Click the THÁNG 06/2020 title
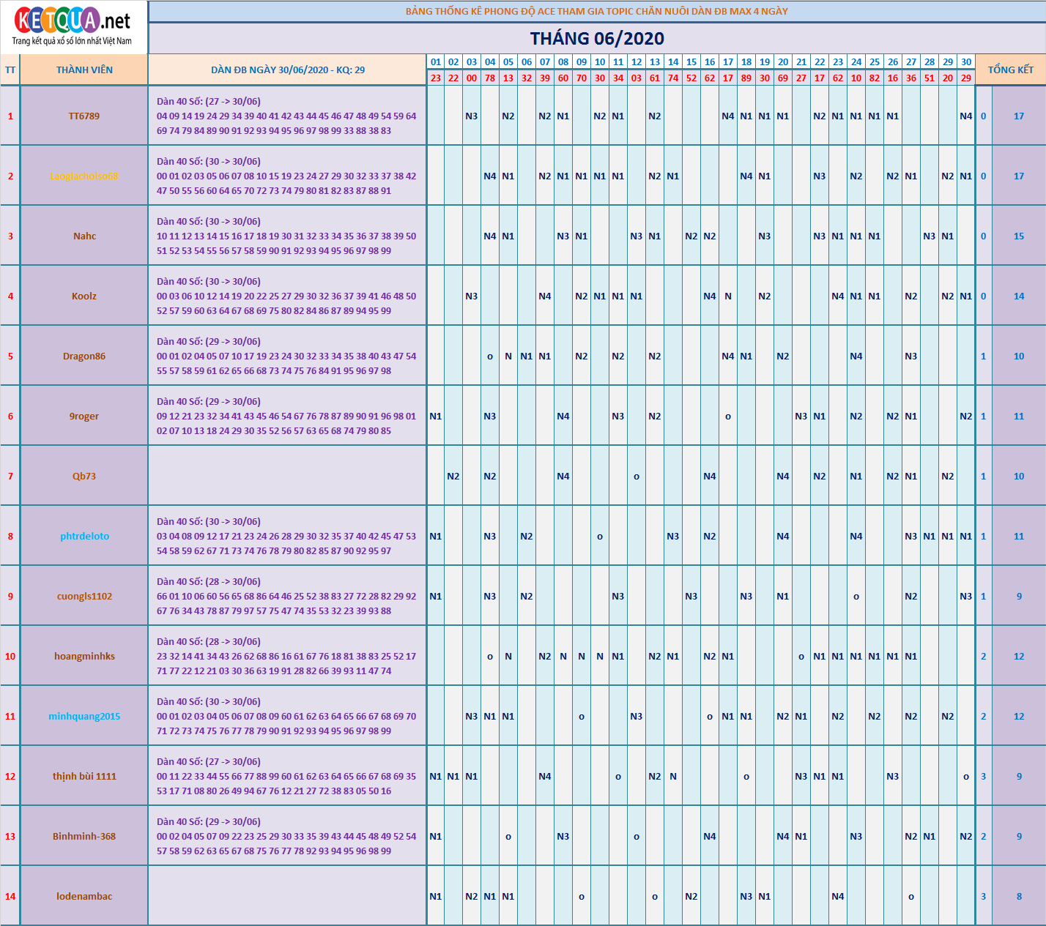Screen dimensions: 1046x926 pyautogui.click(x=597, y=39)
